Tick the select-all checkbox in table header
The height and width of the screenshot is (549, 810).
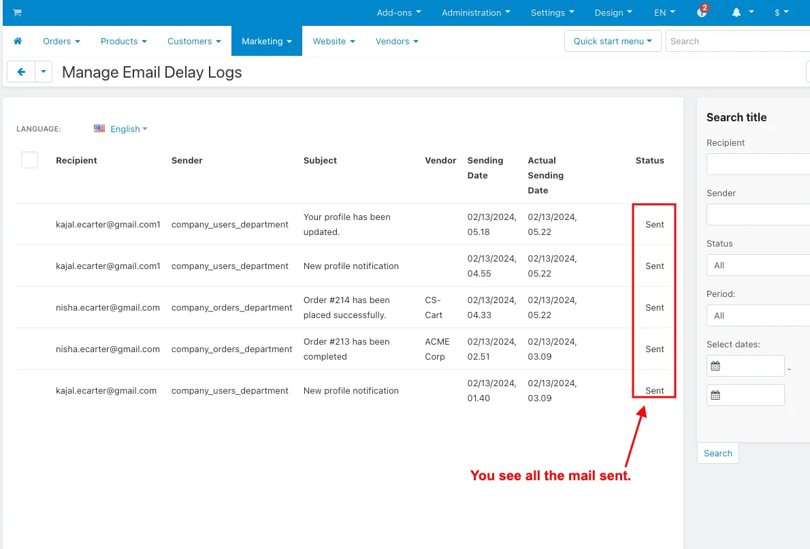click(x=29, y=160)
